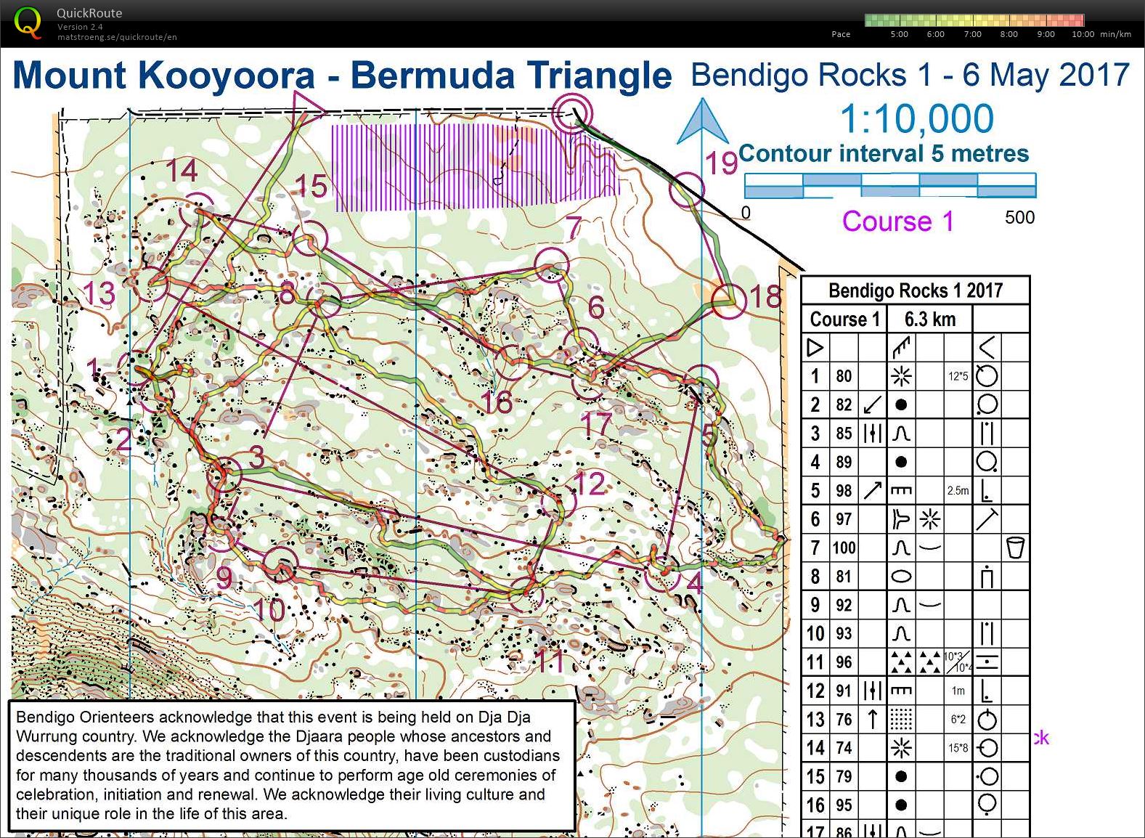This screenshot has height=838, width=1145.
Task: Click the 6.3 km course length cell
Action: 929,320
